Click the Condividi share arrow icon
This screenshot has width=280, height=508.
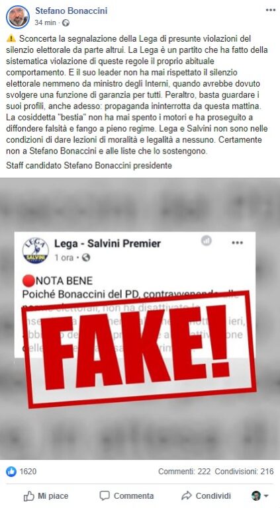click(187, 495)
